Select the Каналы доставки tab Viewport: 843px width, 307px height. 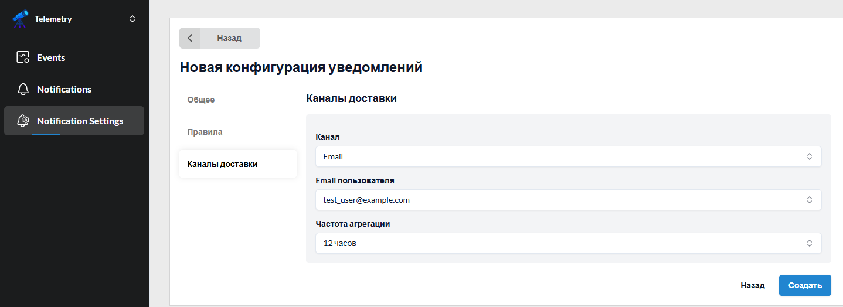tap(238, 164)
